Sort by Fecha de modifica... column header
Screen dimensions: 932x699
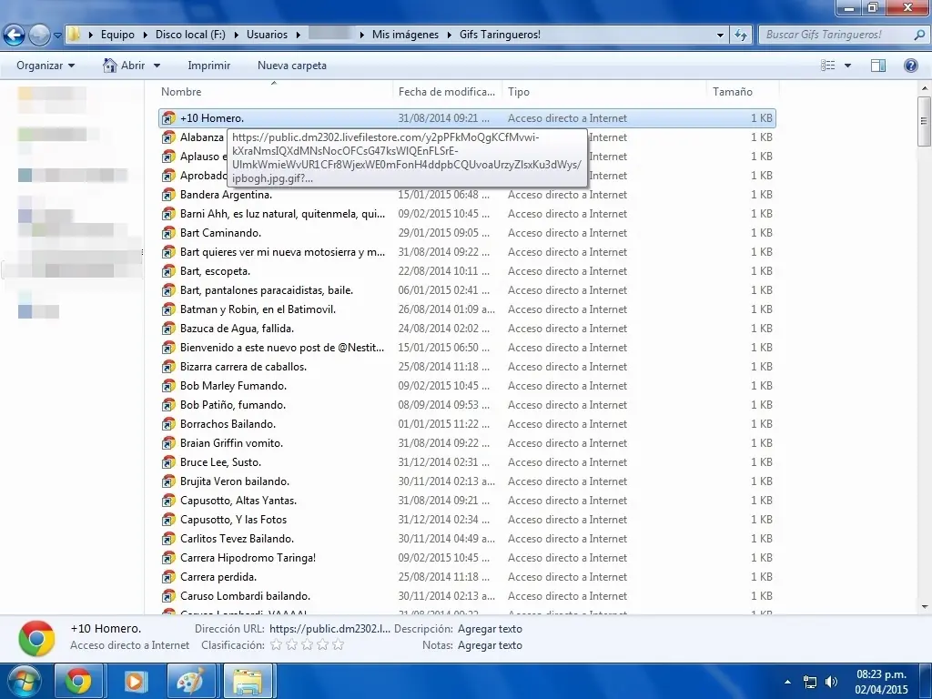446,92
